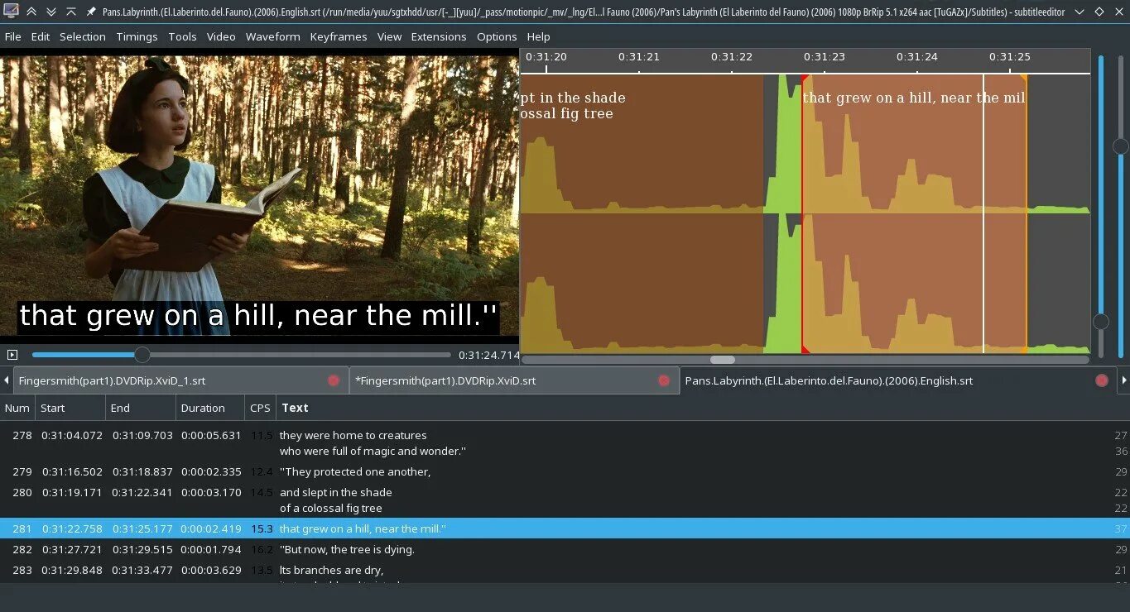
Task: Click the keep-below double down-arrow title bar icon
Action: pos(51,12)
